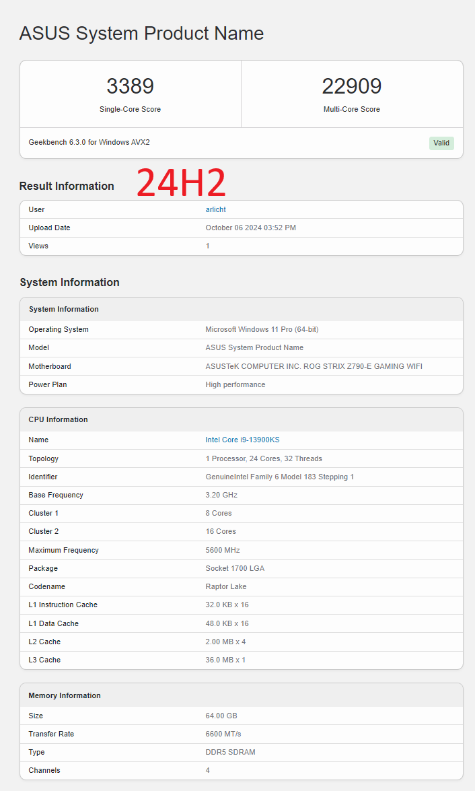
Task: Click the Power Plan row label
Action: click(47, 384)
